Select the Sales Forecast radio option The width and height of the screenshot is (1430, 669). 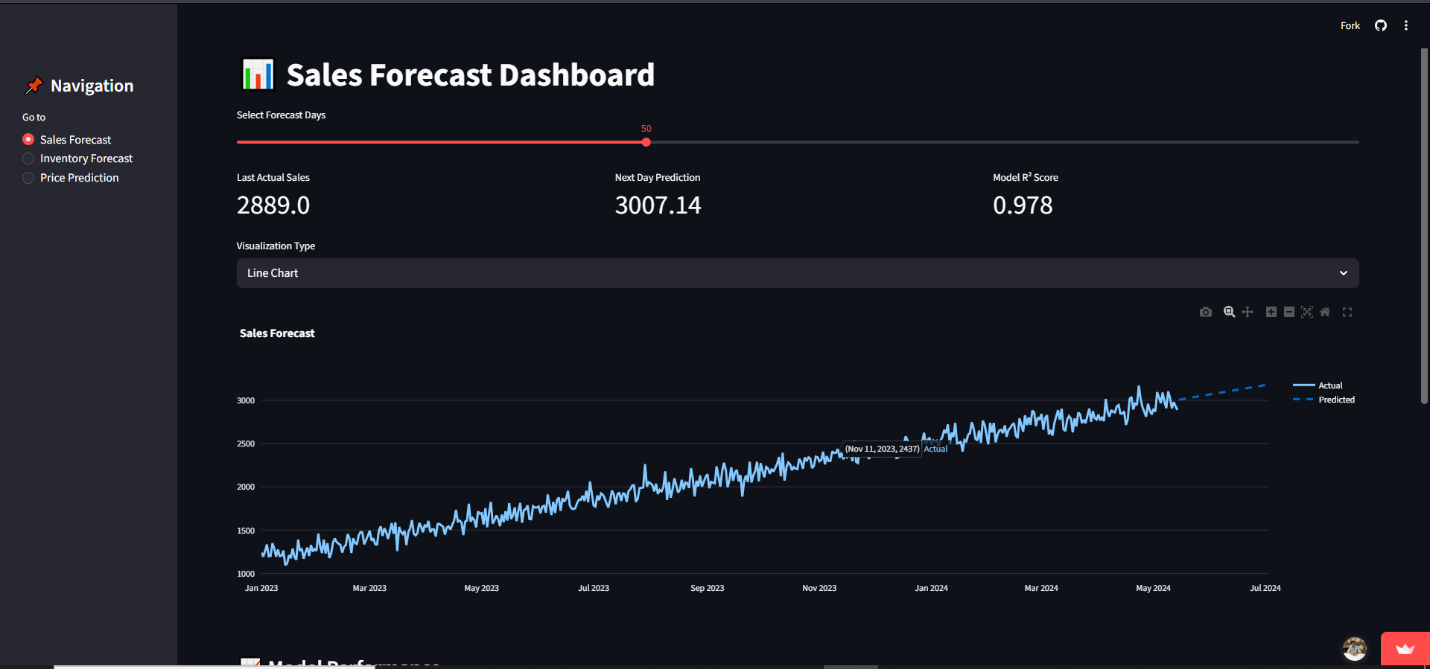click(28, 140)
